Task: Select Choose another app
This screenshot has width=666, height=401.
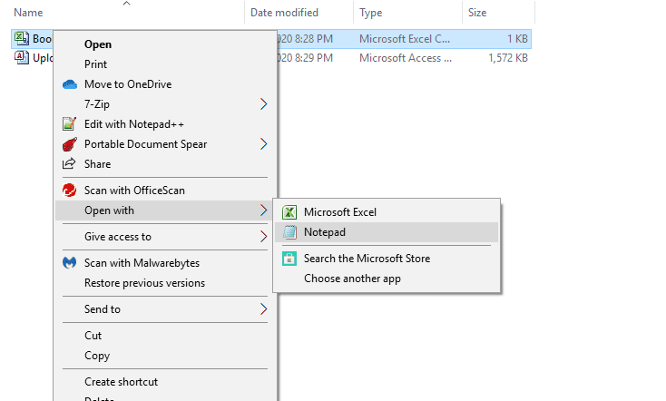Action: coord(387,279)
